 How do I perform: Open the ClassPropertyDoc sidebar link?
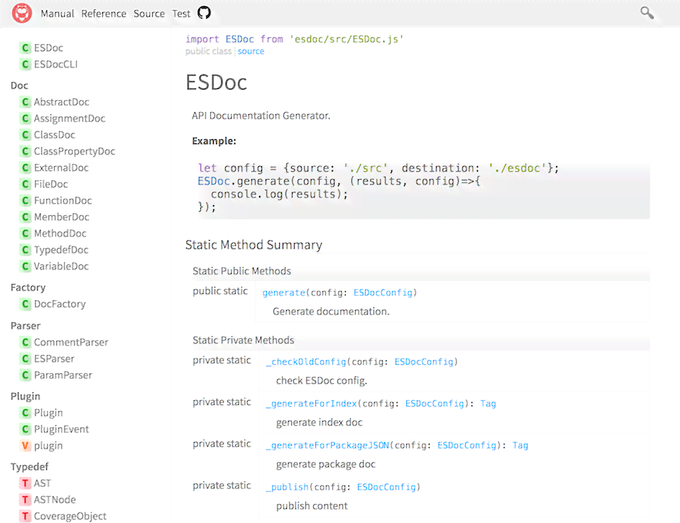[75, 151]
